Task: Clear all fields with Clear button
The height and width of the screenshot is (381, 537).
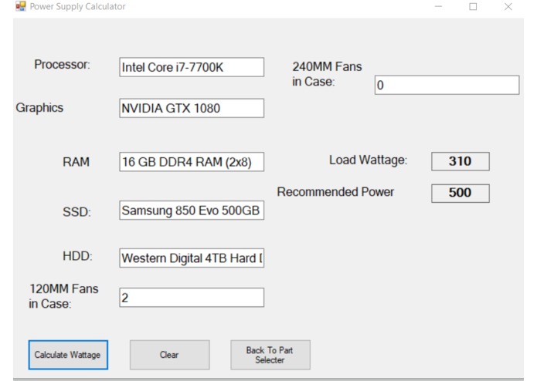Action: [x=169, y=355]
